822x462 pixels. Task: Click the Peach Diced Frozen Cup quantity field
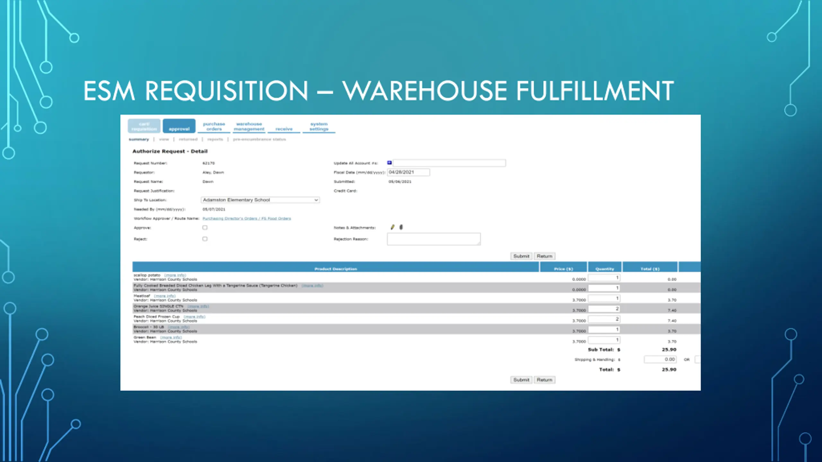click(604, 319)
